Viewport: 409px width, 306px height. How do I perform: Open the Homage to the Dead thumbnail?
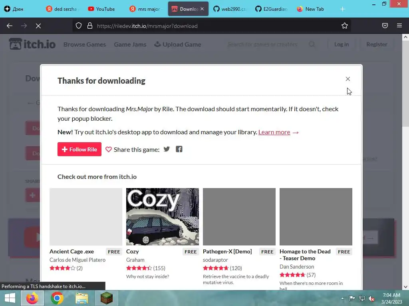[x=316, y=217]
